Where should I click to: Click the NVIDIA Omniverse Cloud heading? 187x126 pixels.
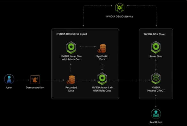coord(72,34)
